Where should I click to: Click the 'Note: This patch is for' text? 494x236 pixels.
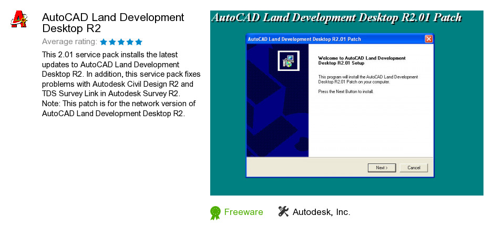pyautogui.click(x=119, y=108)
